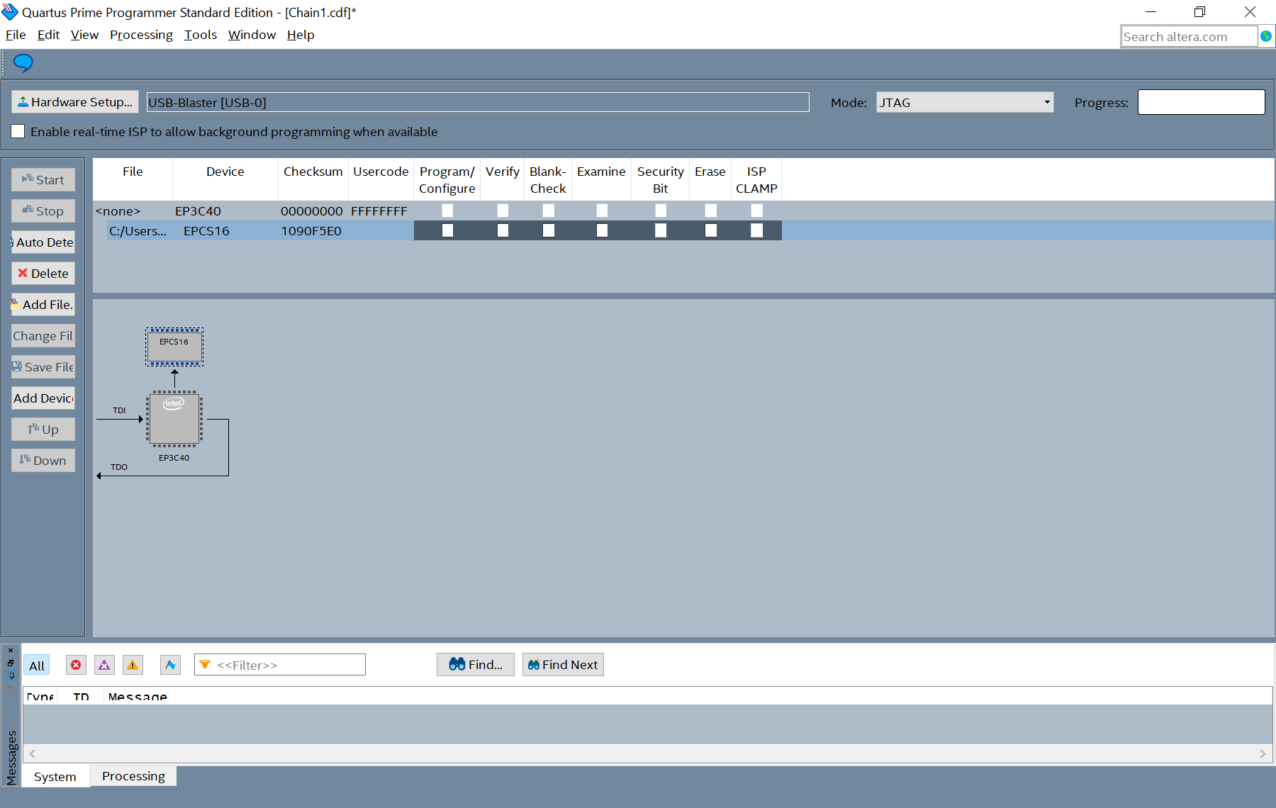
Task: Click the Change File button
Action: coord(43,336)
